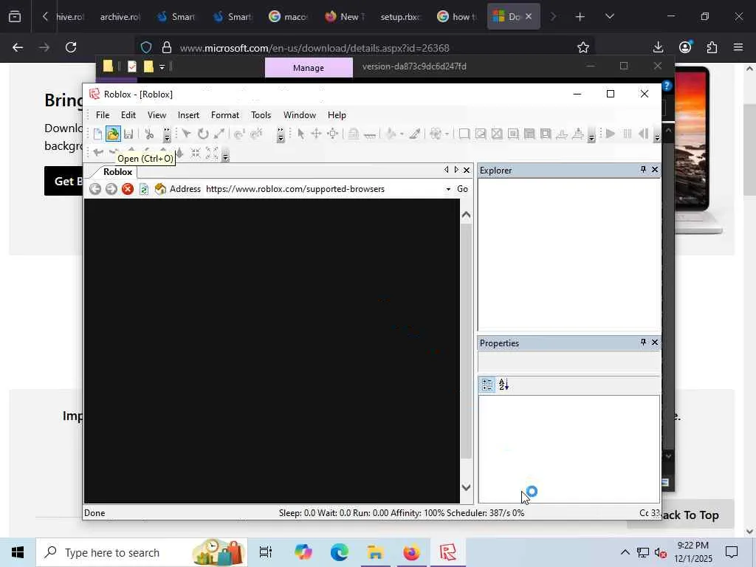Viewport: 756px width, 567px height.
Task: Click the gray Back arrow in Roblox browser
Action: click(95, 189)
